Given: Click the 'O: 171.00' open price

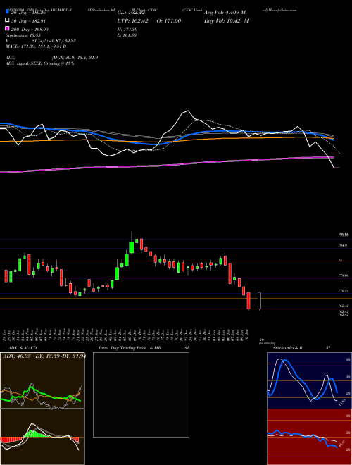Looking at the screenshot, I should tap(169, 21).
